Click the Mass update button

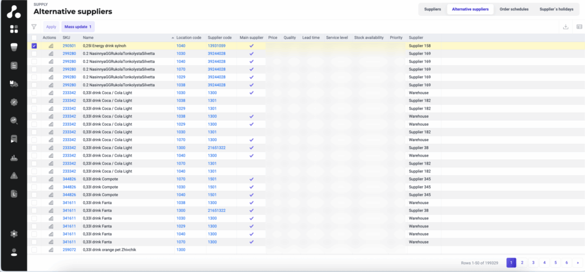(x=78, y=26)
